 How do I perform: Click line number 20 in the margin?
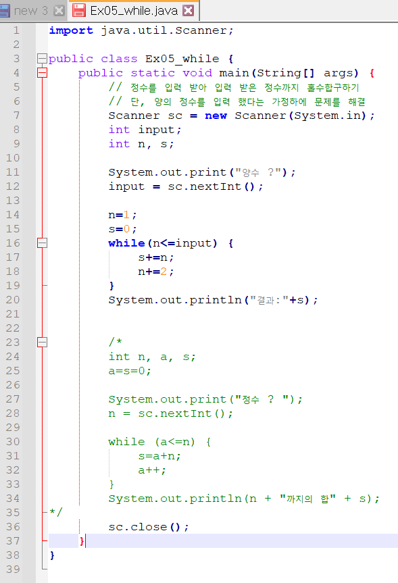[x=13, y=300]
